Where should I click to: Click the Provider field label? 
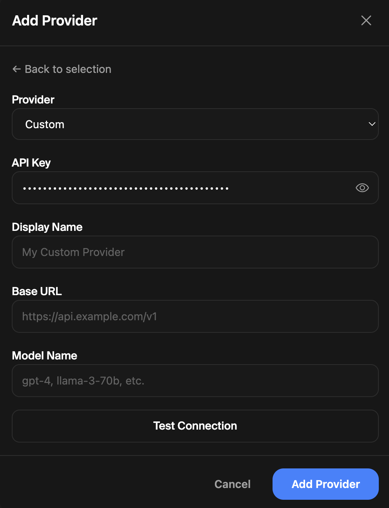point(33,100)
